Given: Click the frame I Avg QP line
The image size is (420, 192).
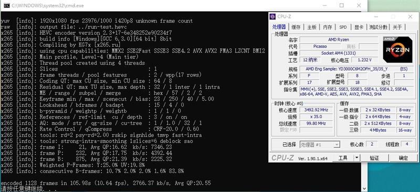Looking at the screenshot, I should [x=87, y=147].
